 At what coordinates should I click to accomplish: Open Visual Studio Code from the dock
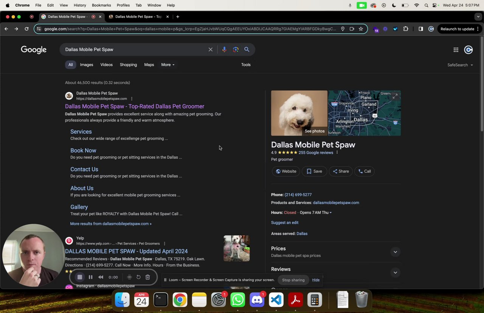276,300
